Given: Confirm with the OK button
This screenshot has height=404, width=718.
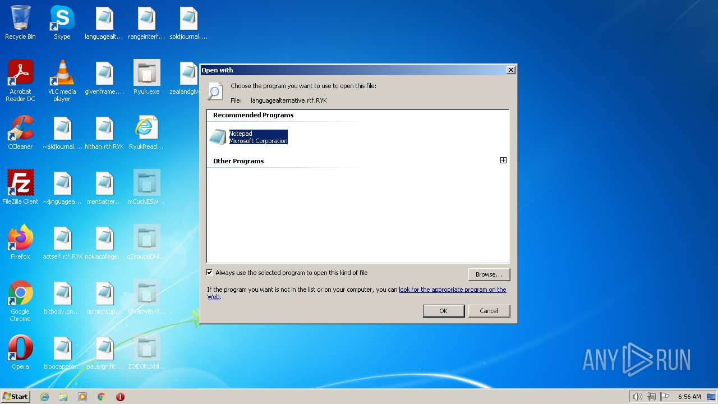Looking at the screenshot, I should click(443, 311).
